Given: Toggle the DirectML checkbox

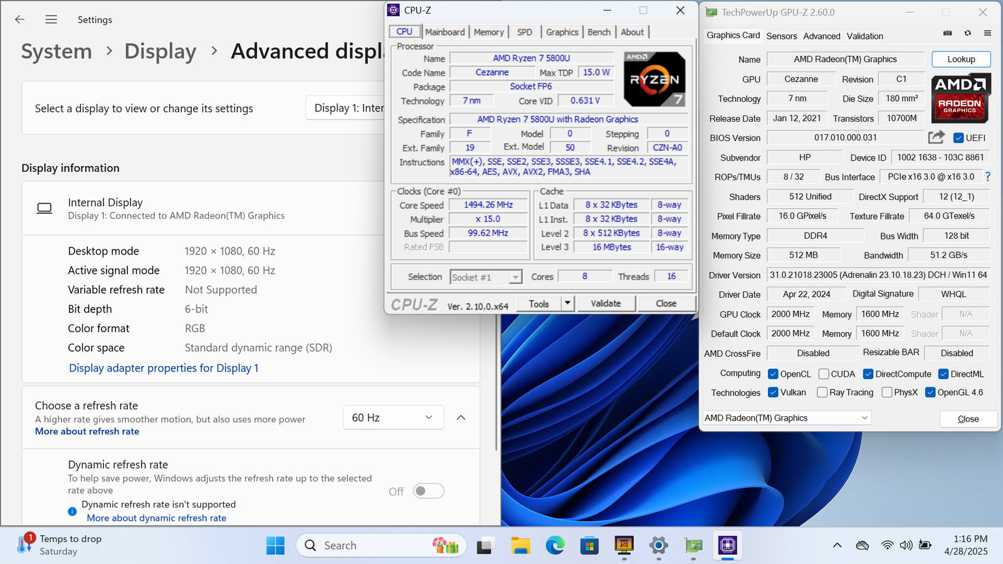Looking at the screenshot, I should (943, 374).
